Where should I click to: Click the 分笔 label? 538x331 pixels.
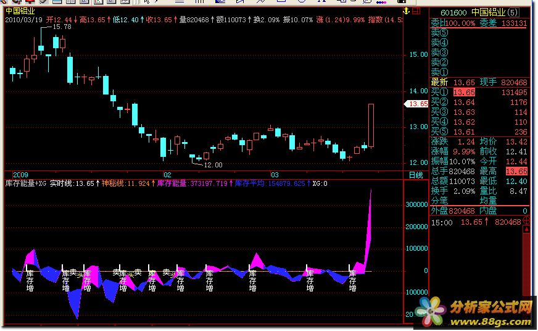(439, 201)
